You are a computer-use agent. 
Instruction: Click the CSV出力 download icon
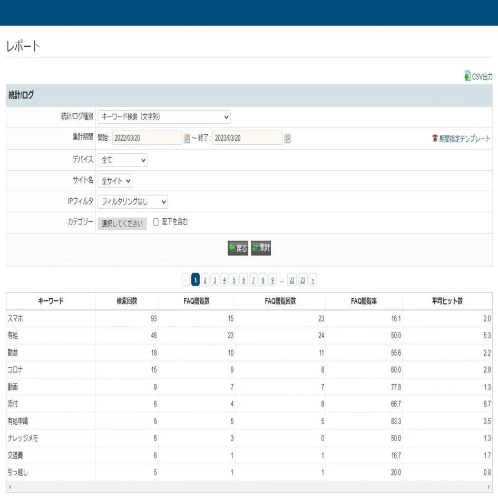point(467,76)
